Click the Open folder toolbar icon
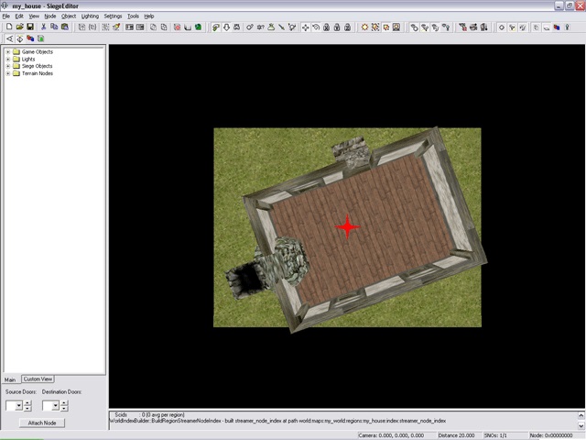This screenshot has height=440, width=586. 19,27
